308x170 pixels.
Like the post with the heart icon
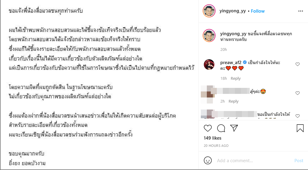click(208, 128)
